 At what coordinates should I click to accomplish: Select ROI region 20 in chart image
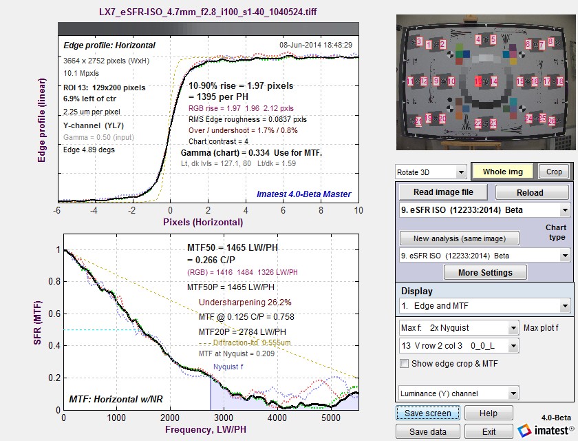(x=442, y=119)
